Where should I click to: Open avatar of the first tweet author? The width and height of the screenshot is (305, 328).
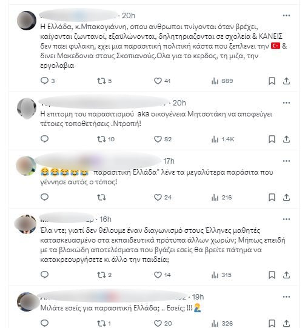click(26, 21)
